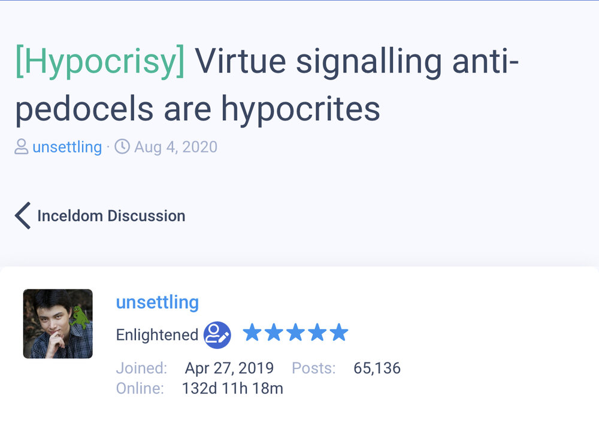Click the Apr 27, 2019 join date
This screenshot has height=439, width=599.
[229, 368]
